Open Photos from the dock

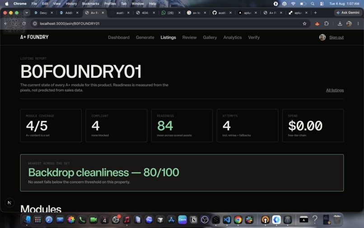pos(71,219)
